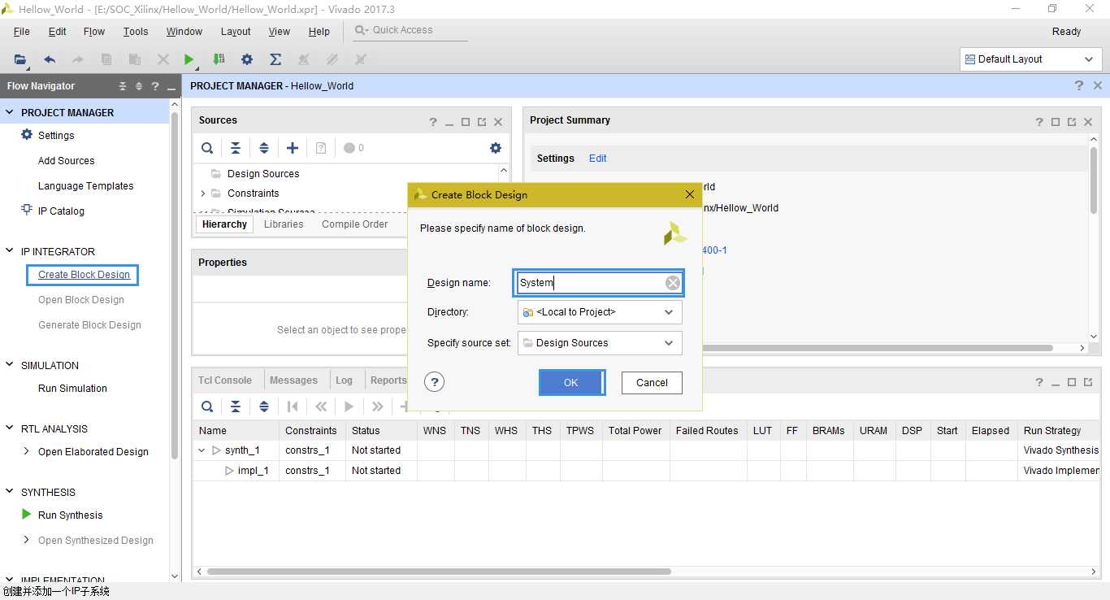
Task: Search in the Sources panel
Action: coord(207,148)
